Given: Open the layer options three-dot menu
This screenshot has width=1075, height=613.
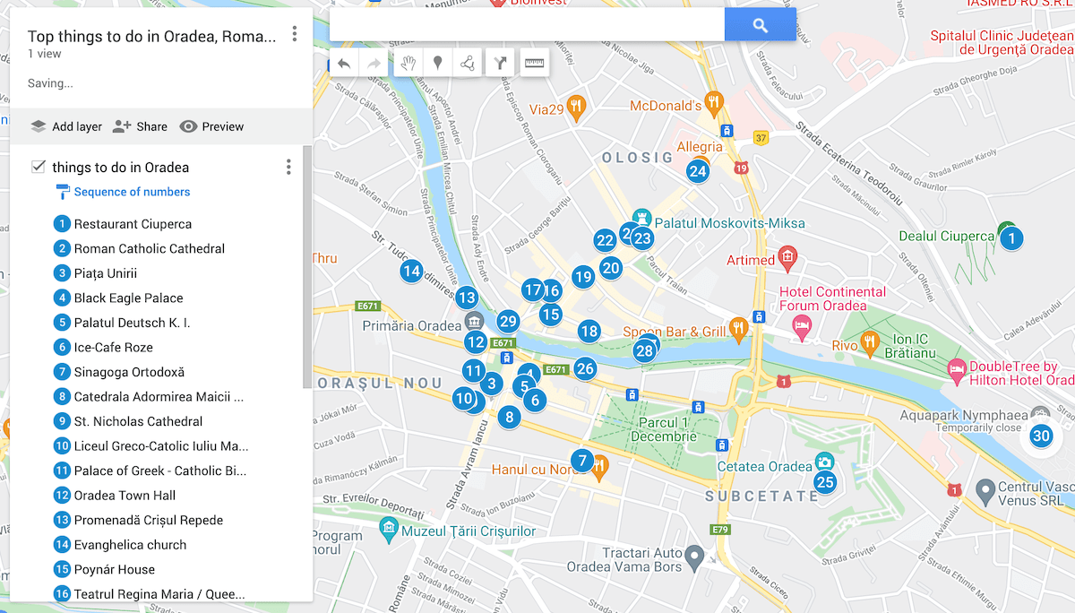Looking at the screenshot, I should tap(288, 167).
